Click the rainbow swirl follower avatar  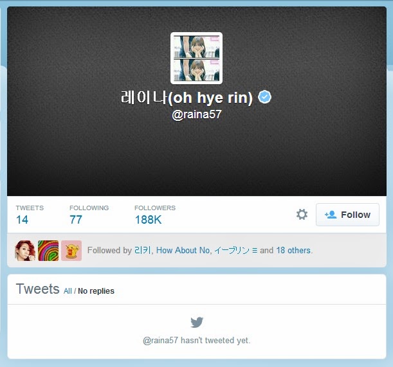[x=48, y=251]
